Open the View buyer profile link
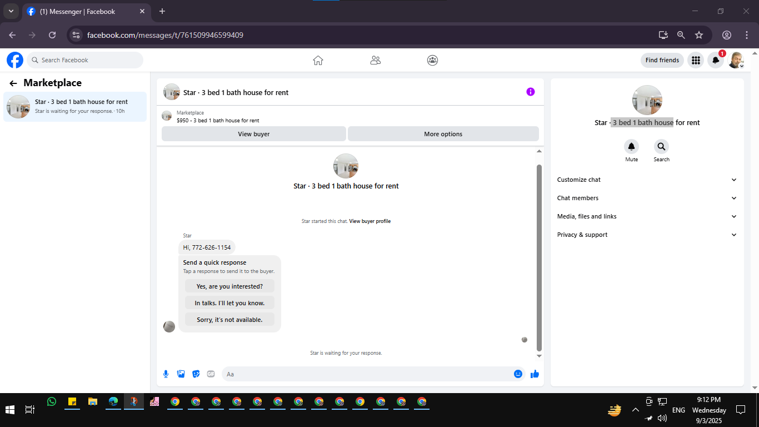The image size is (759, 427). tap(369, 221)
